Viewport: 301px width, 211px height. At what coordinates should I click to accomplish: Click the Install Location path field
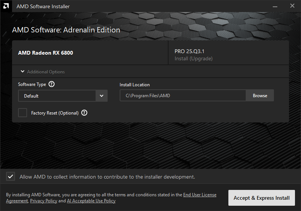[183, 95]
